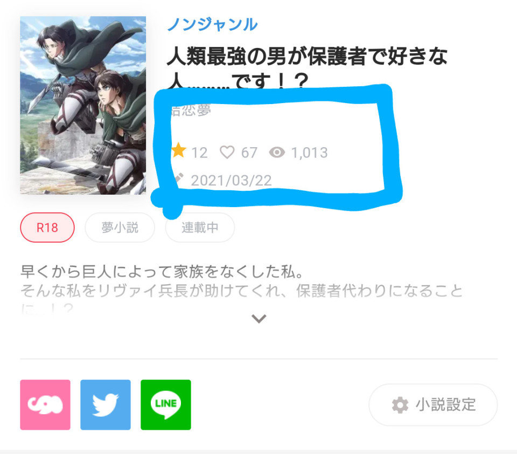Click the heart likes icon
The image size is (517, 454).
[x=227, y=152]
